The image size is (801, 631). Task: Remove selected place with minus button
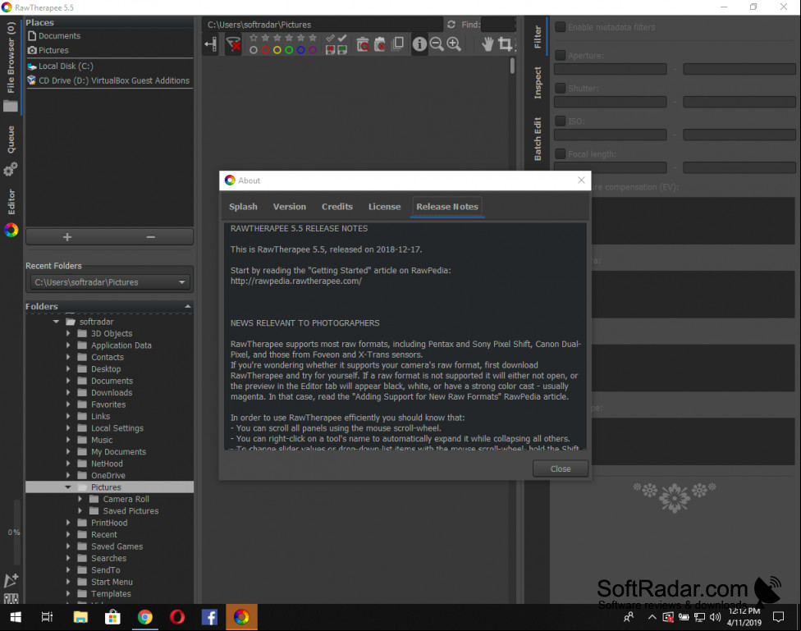click(151, 237)
